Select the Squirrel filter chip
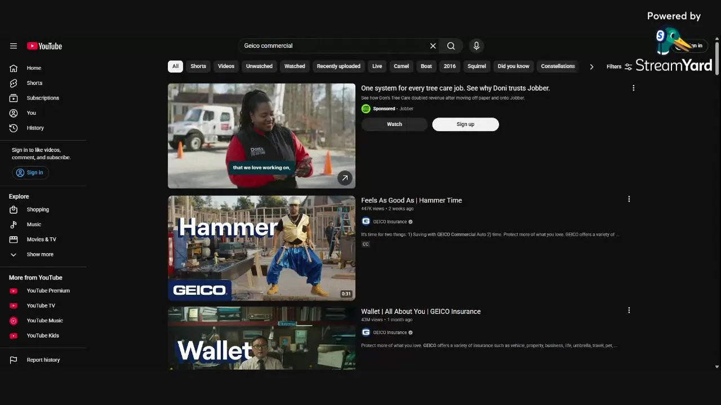Viewport: 721px width, 405px height. pos(477,66)
